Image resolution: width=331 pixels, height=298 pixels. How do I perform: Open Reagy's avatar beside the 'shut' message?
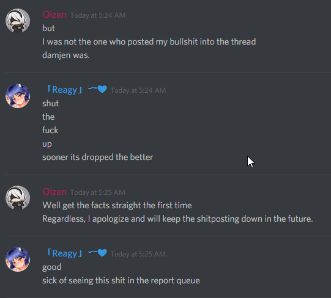[18, 96]
